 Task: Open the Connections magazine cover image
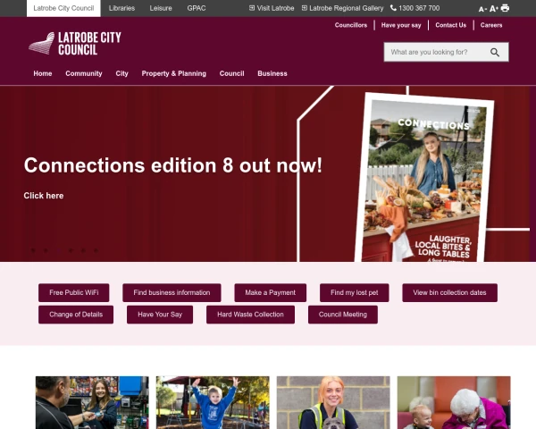click(x=424, y=178)
